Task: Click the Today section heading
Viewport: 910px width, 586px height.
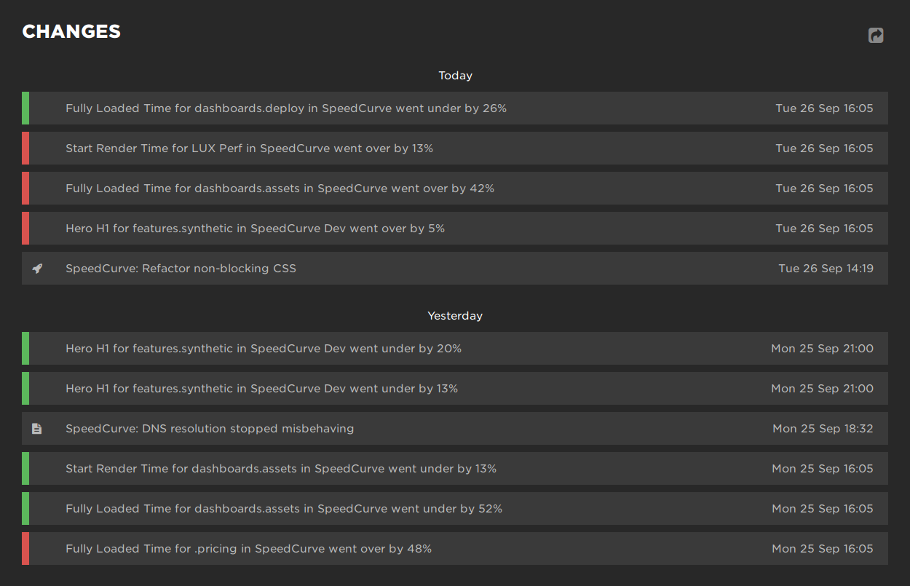Action: (455, 75)
